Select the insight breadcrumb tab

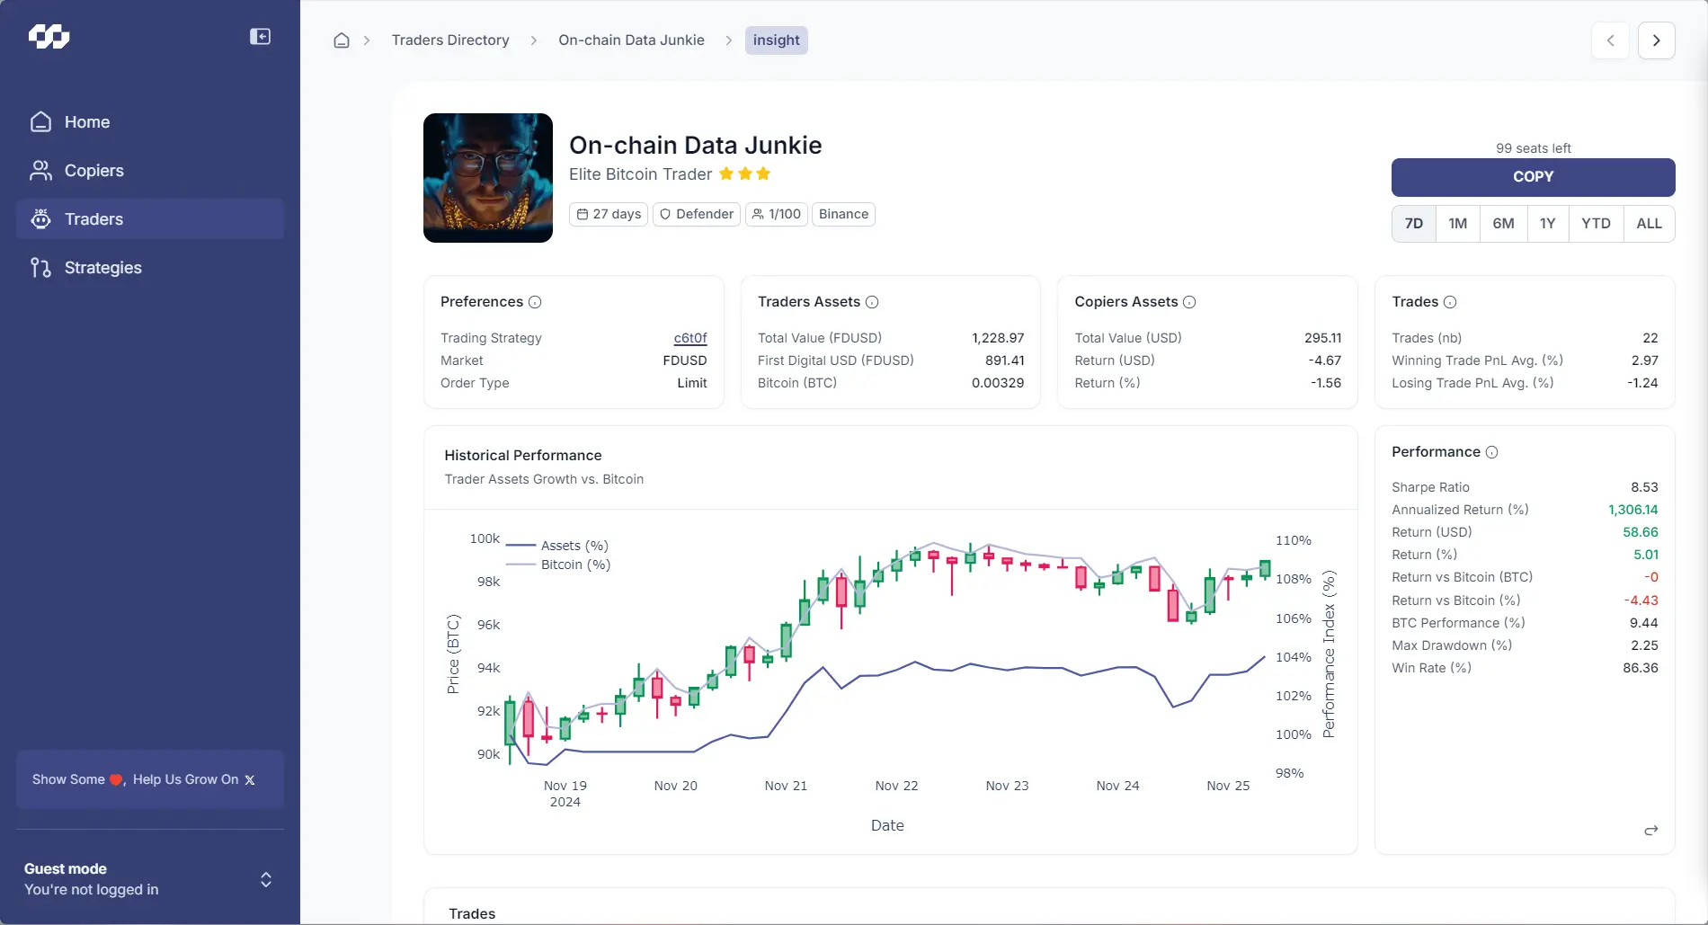click(776, 40)
